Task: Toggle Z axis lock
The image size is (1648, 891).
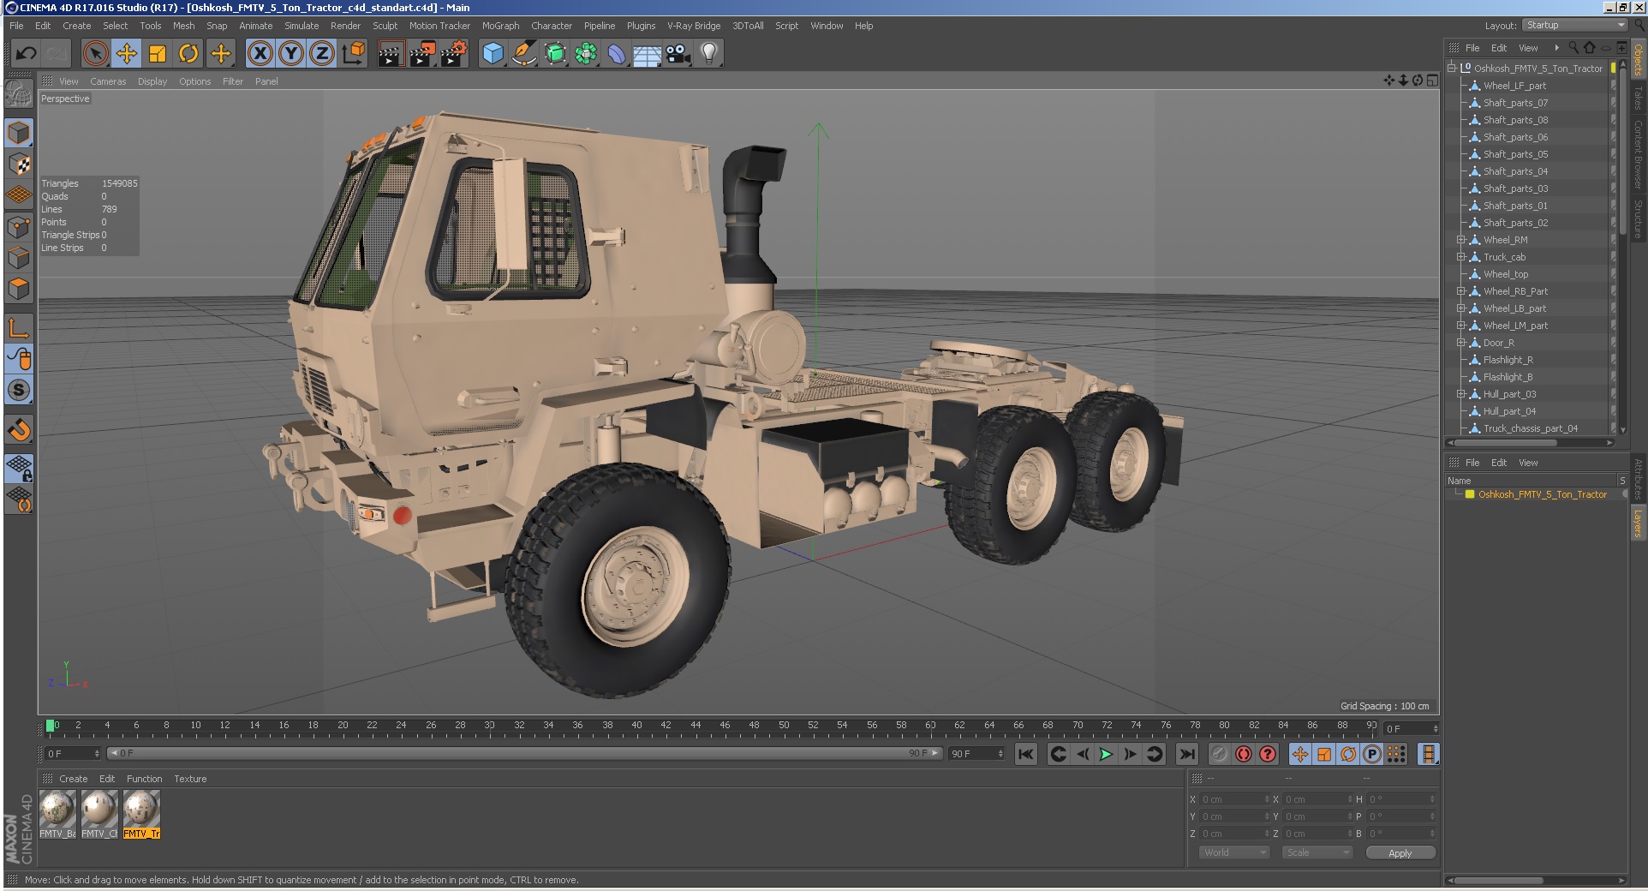Action: (x=322, y=54)
